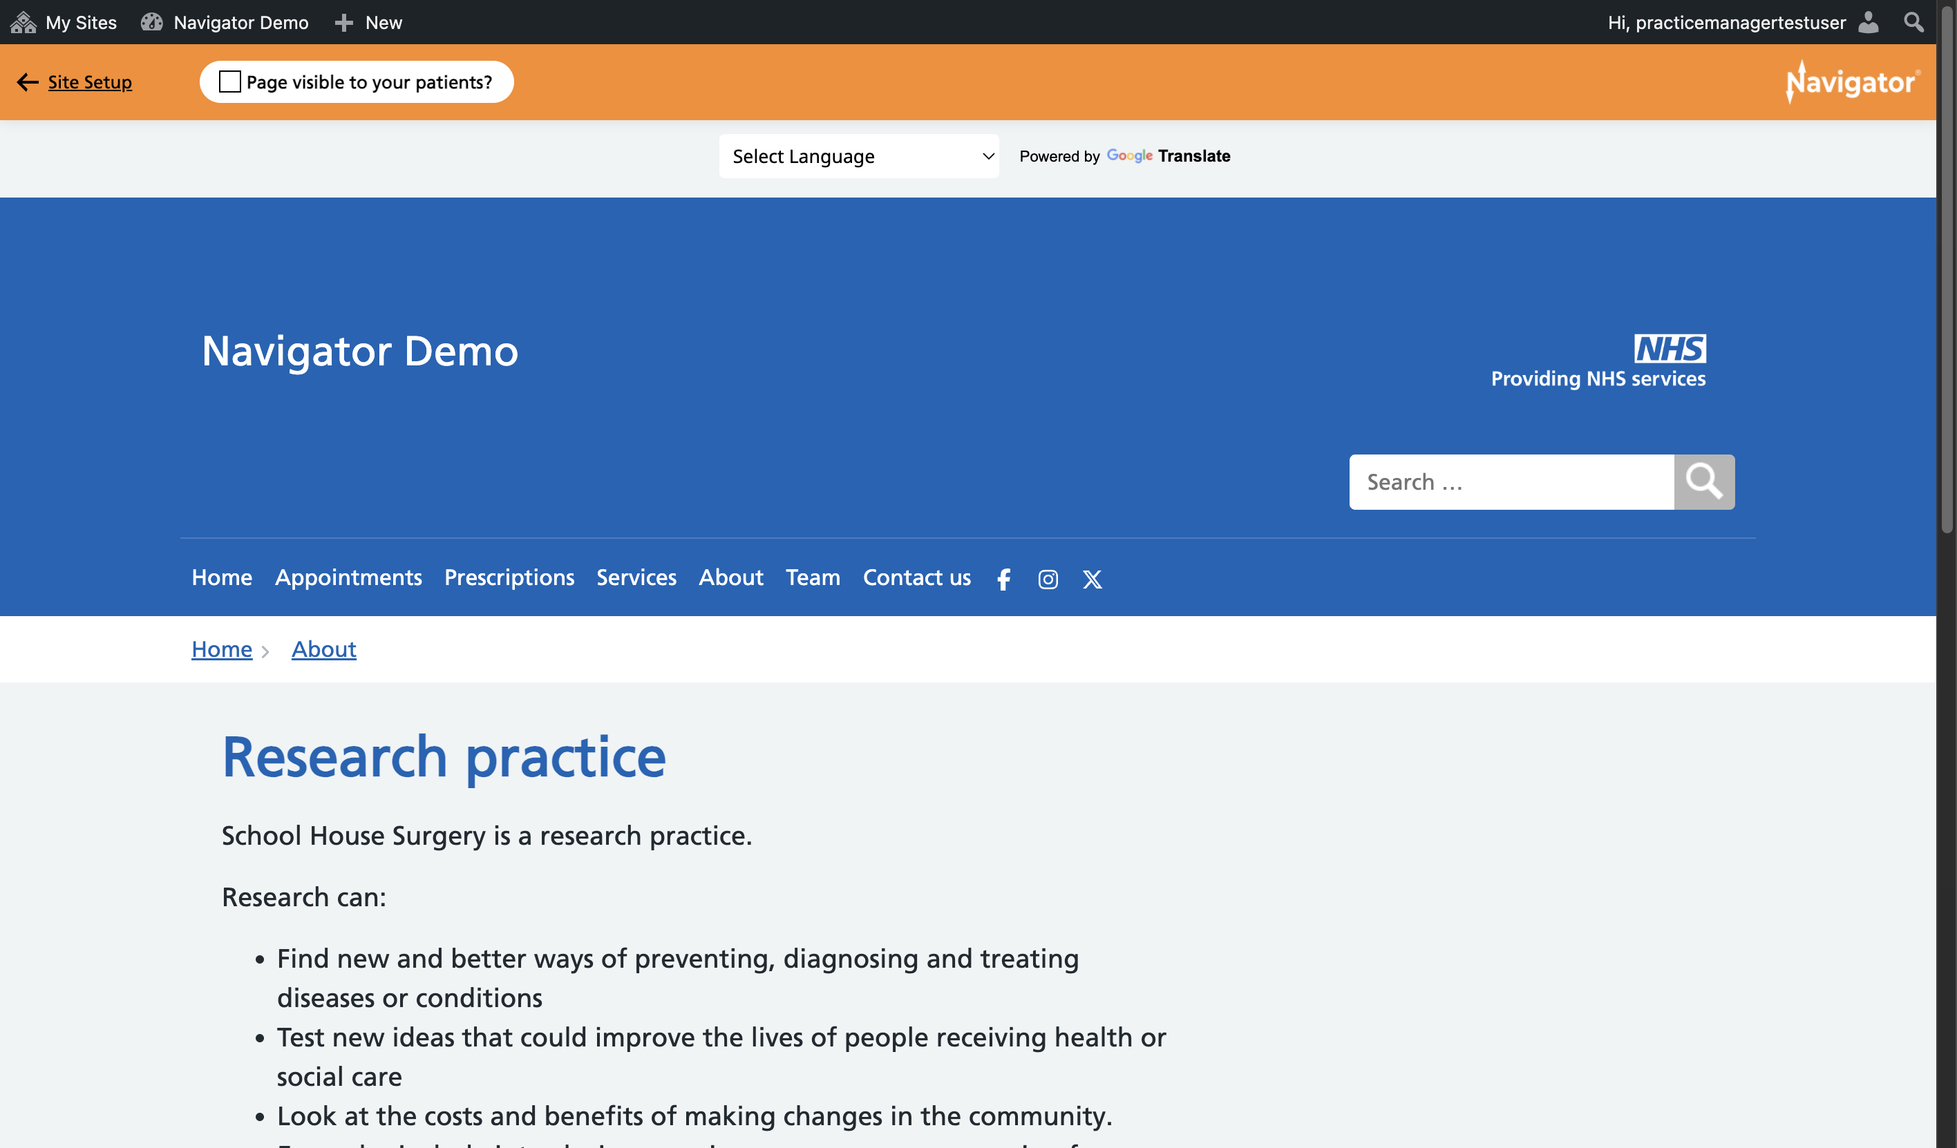
Task: Toggle Page visible to your patients checkbox
Action: click(x=230, y=82)
